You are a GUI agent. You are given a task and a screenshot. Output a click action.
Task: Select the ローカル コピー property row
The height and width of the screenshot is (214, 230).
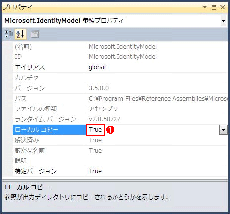point(120,130)
